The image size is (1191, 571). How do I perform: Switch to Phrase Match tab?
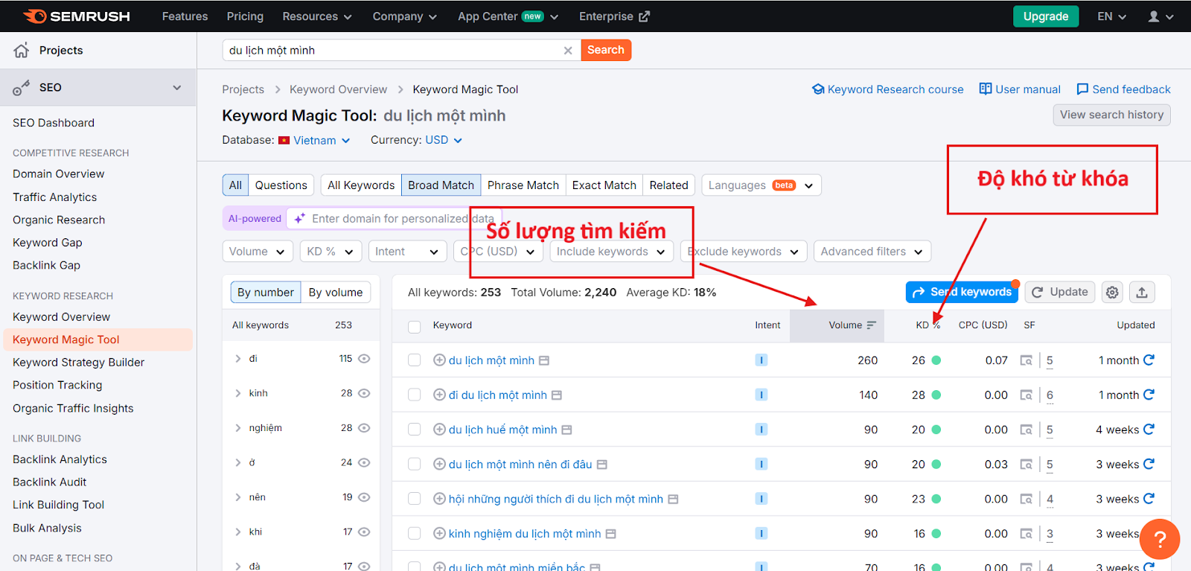[523, 185]
